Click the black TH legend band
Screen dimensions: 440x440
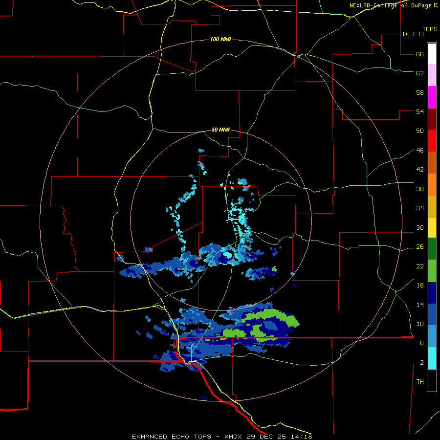click(x=432, y=380)
